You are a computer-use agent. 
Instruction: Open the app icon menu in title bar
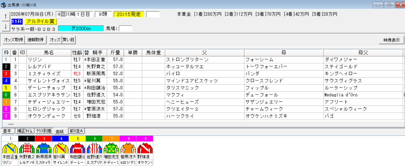[x=3, y=5]
